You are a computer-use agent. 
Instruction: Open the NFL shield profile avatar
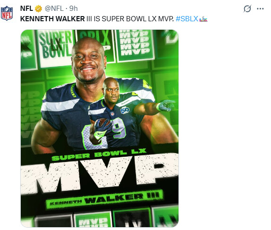coord(7,13)
